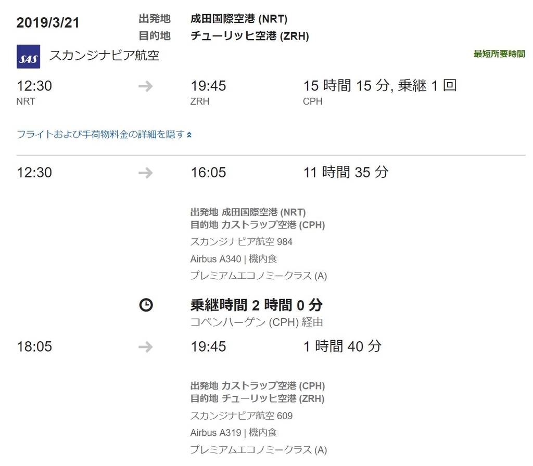
Task: Click the 乗継時間 2 時間 0 分 layover text
Action: tap(256, 305)
